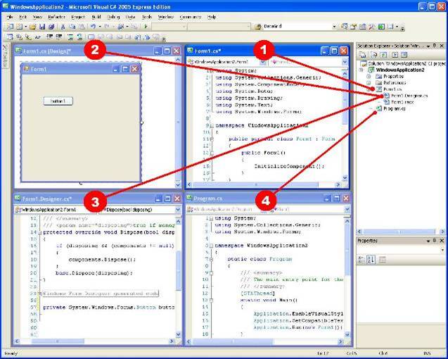Screen dimensions: 448x359
Task: Click the green Start Page toolbar icon
Action: tap(381, 27)
